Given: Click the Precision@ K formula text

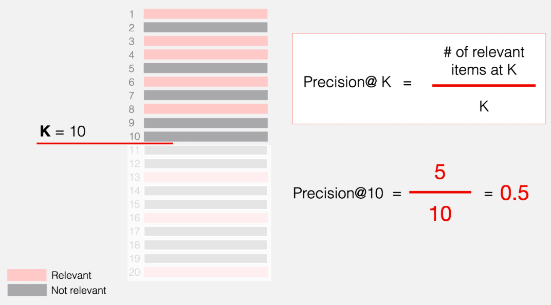Looking at the screenshot, I should [347, 82].
